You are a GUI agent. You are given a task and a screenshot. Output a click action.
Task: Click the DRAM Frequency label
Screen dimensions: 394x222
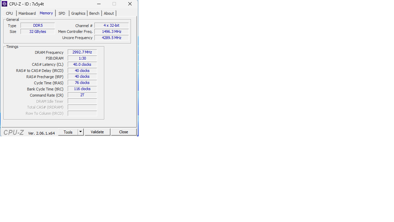49,52
